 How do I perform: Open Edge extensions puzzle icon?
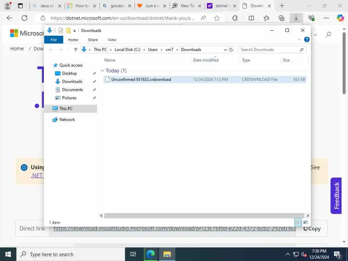click(x=235, y=18)
